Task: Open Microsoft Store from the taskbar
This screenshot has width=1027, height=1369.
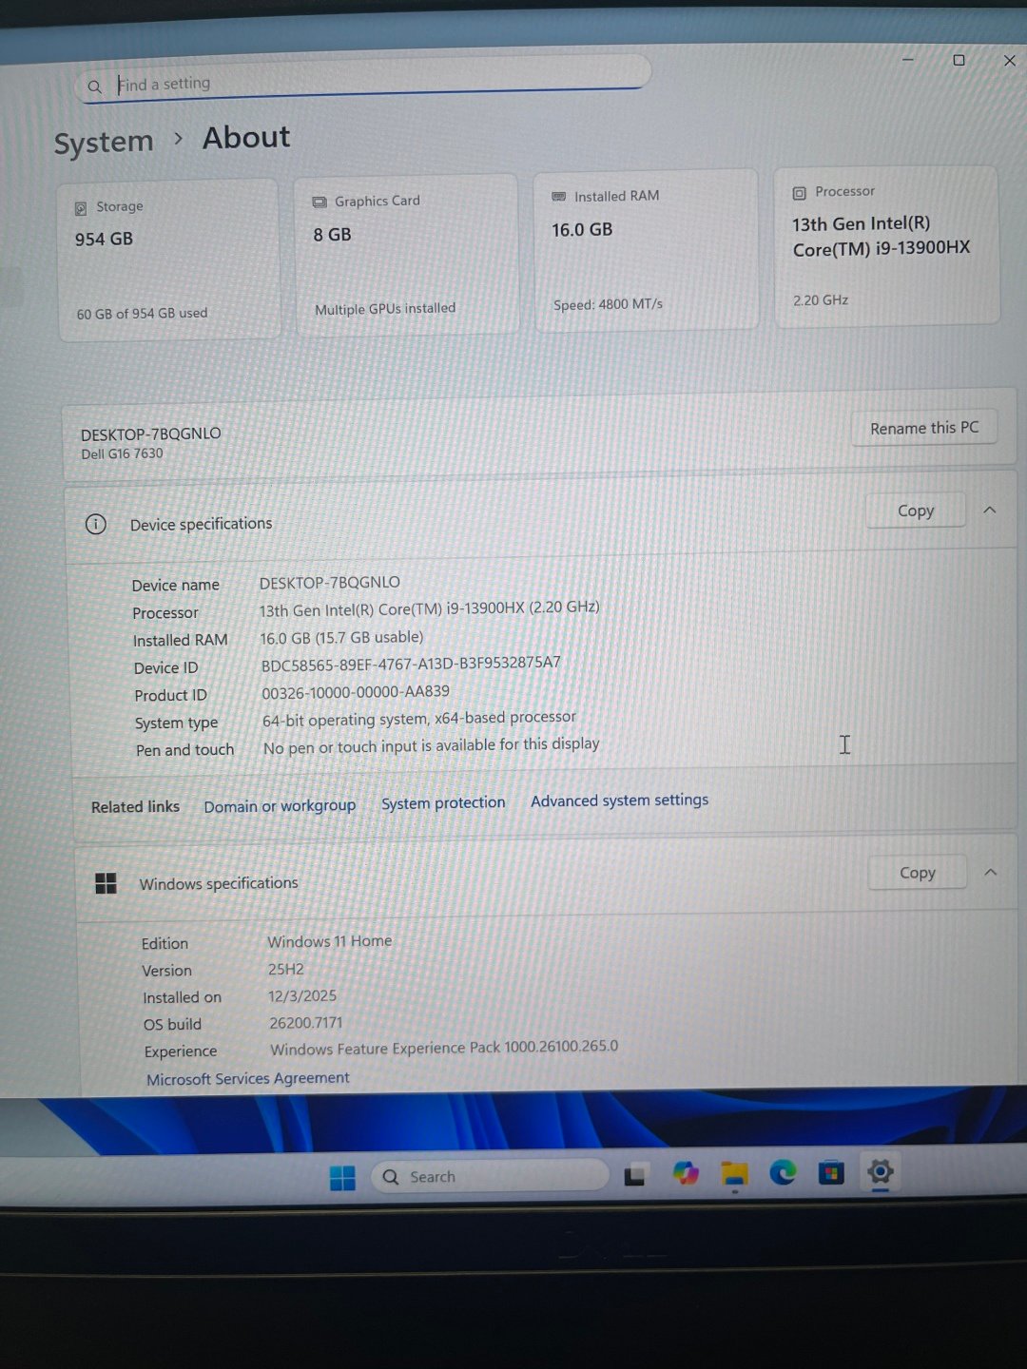Action: click(831, 1172)
